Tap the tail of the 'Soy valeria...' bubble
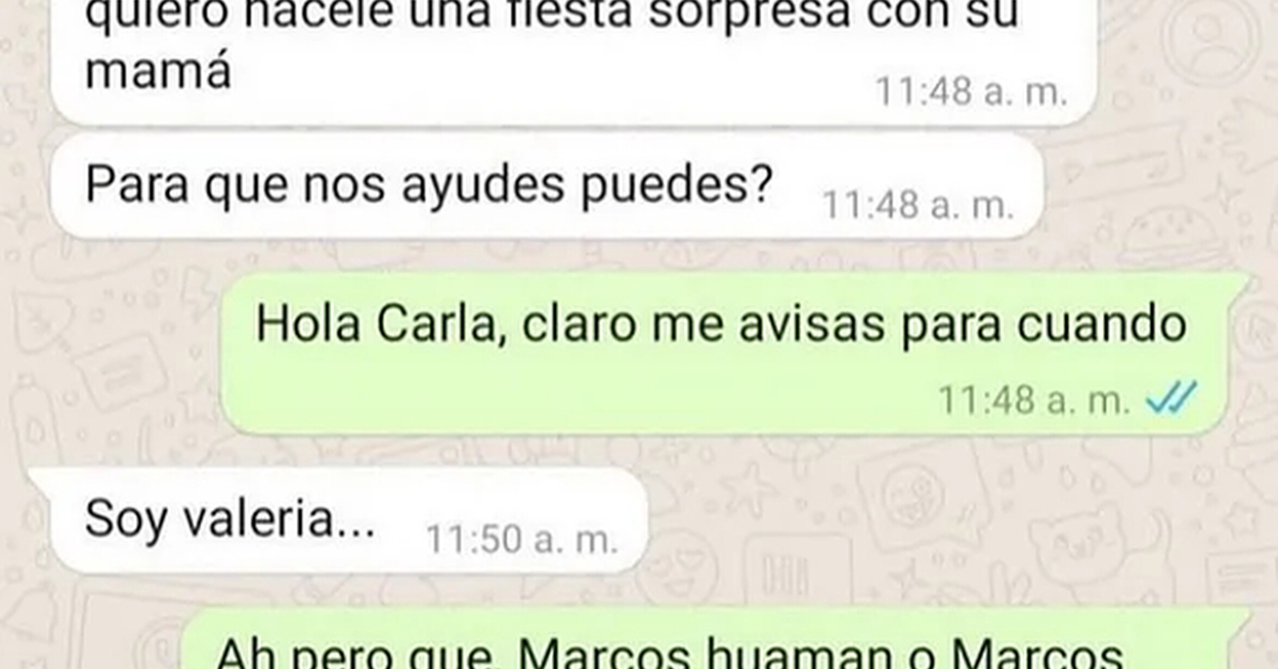The height and width of the screenshot is (669, 1278). coord(39,479)
